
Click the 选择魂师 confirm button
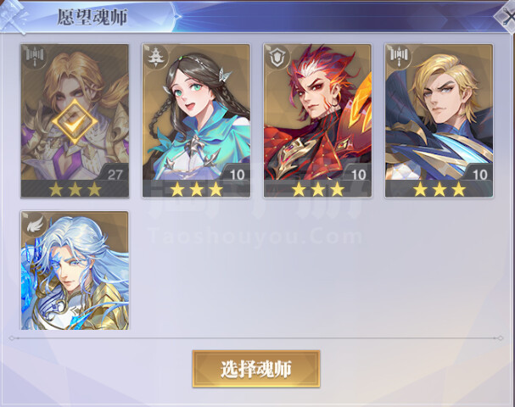click(x=256, y=369)
